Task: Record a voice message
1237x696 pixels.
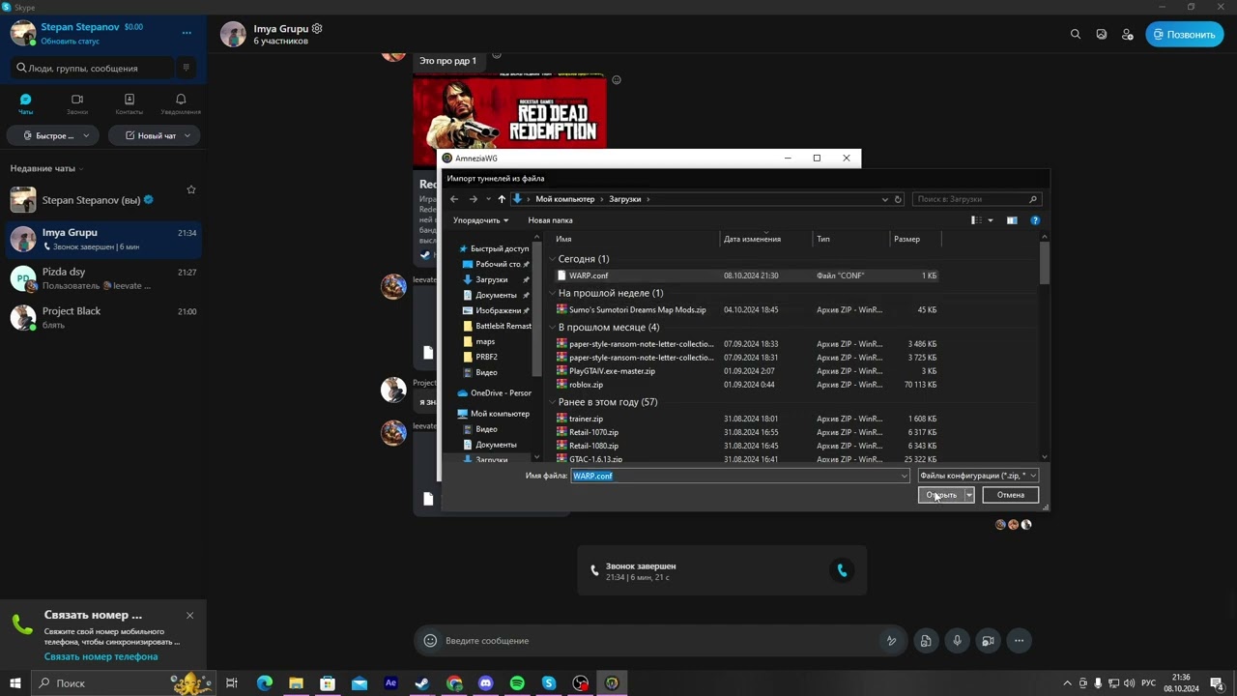Action: pyautogui.click(x=957, y=640)
